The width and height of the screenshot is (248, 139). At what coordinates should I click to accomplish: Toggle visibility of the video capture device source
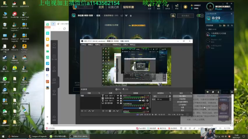coord(118,98)
